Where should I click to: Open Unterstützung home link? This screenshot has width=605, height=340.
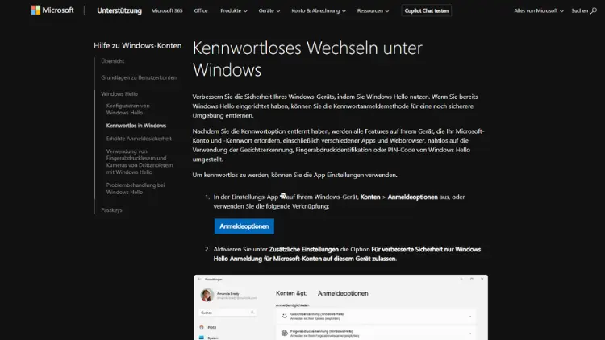[x=119, y=10]
